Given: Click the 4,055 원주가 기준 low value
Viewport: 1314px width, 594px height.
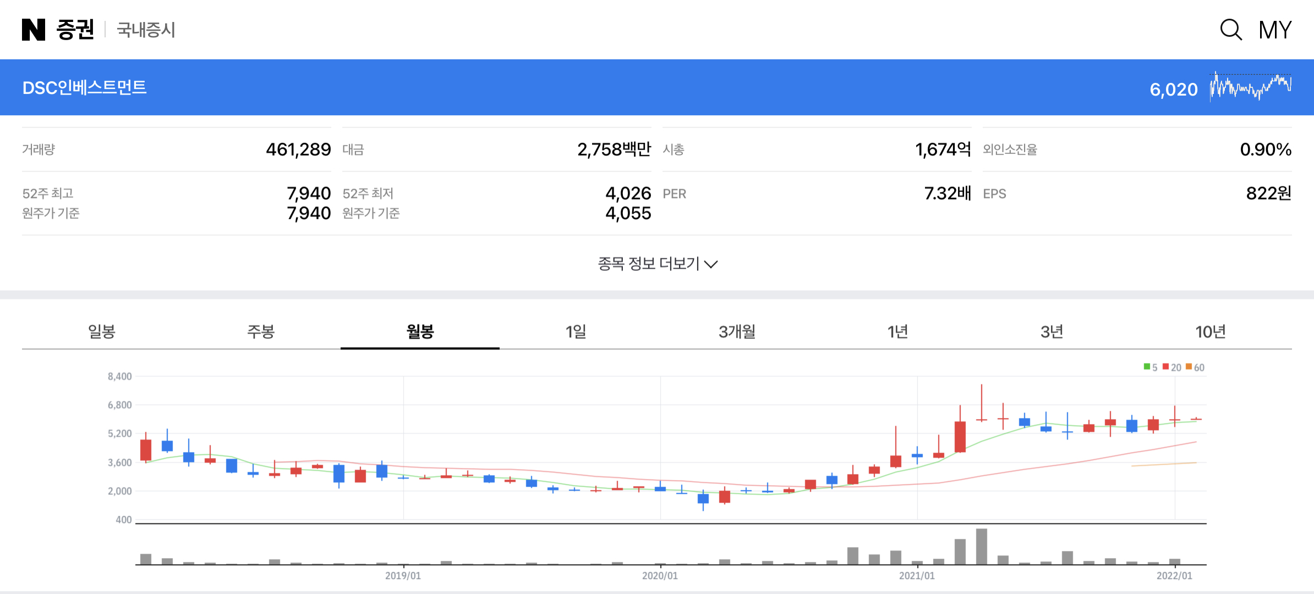Looking at the screenshot, I should tap(628, 213).
